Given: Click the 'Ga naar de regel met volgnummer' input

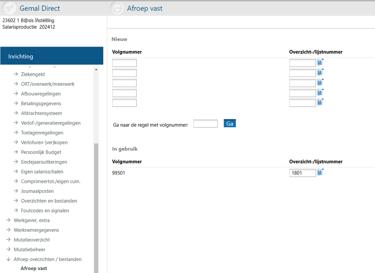Looking at the screenshot, I should click(x=205, y=124).
